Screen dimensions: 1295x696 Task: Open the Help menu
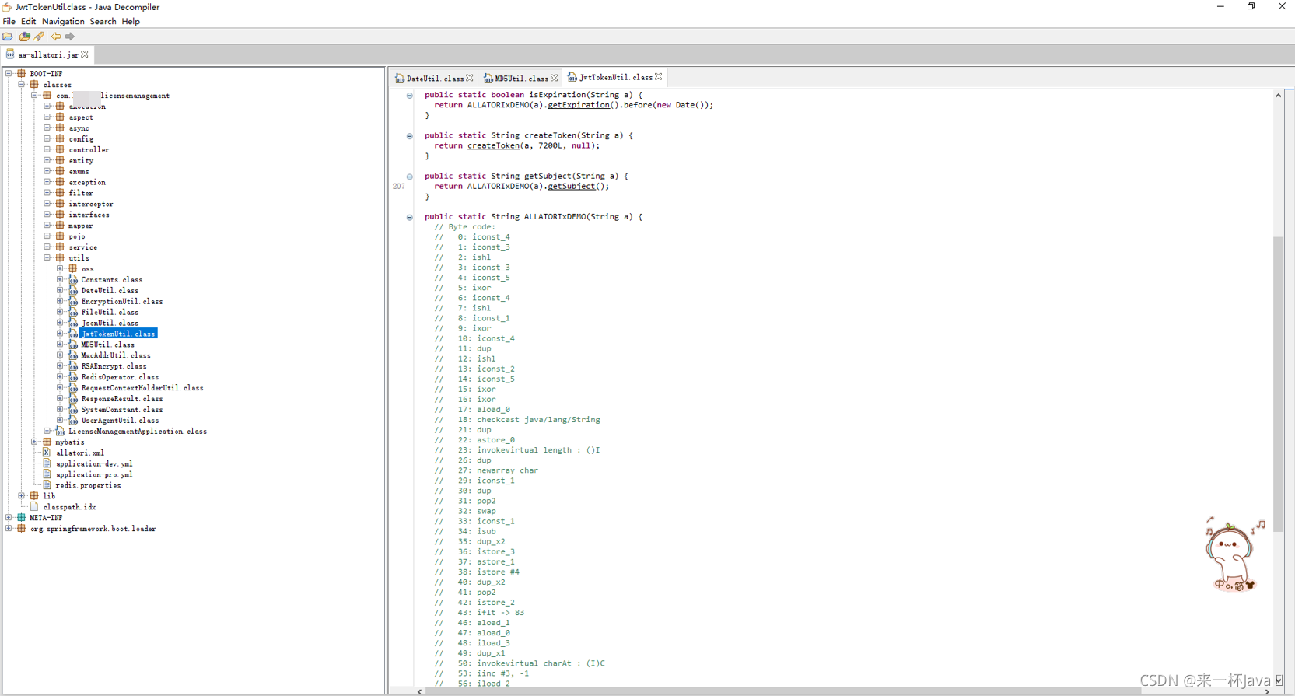[x=131, y=21]
